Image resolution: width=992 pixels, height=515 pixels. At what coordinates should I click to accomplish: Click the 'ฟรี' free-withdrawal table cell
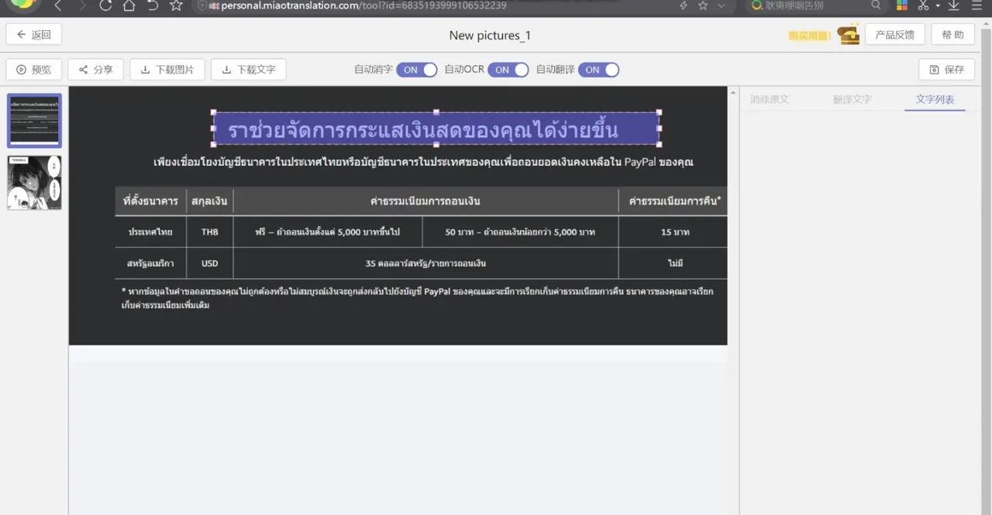(x=328, y=232)
